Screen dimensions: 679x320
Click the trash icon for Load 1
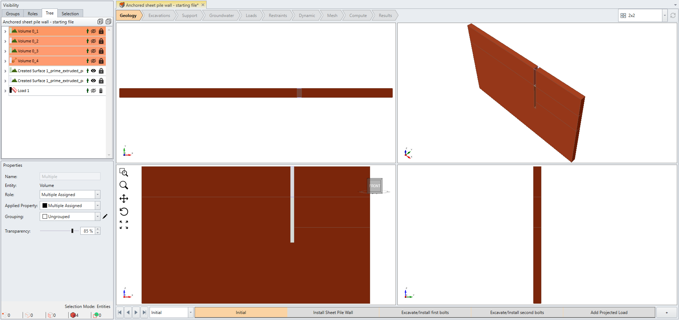coord(101,91)
